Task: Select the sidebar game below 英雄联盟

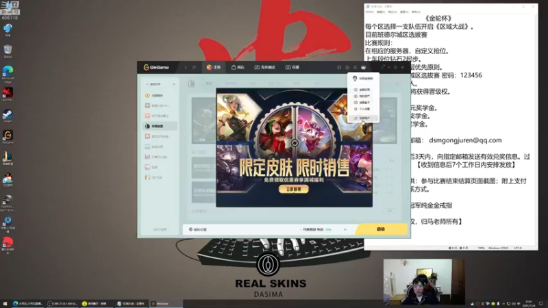Action: [160, 136]
